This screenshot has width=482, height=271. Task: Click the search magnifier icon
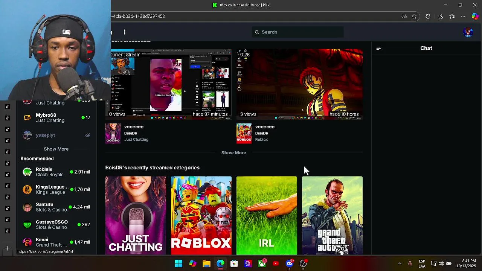point(257,32)
